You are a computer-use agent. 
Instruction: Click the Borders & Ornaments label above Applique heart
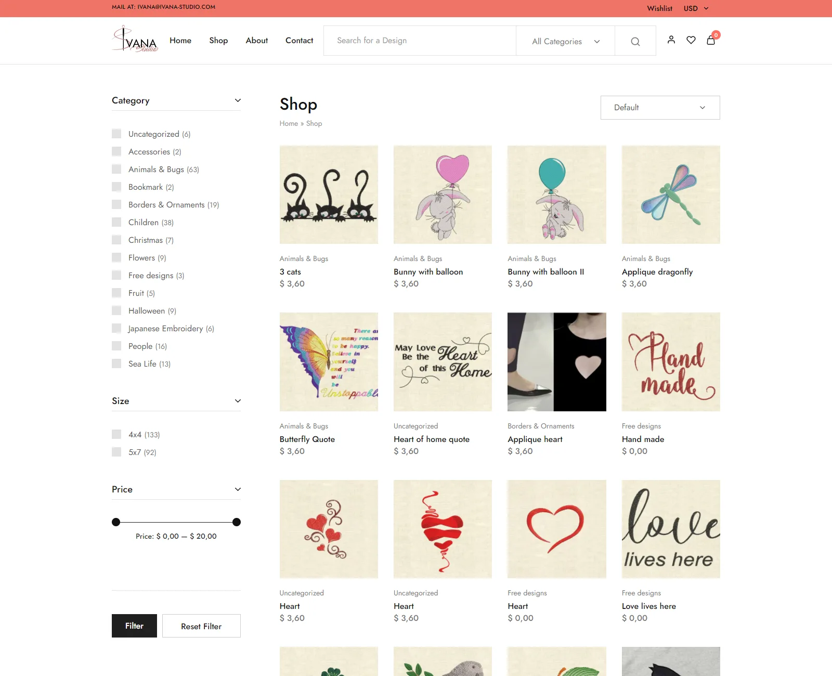pos(541,426)
